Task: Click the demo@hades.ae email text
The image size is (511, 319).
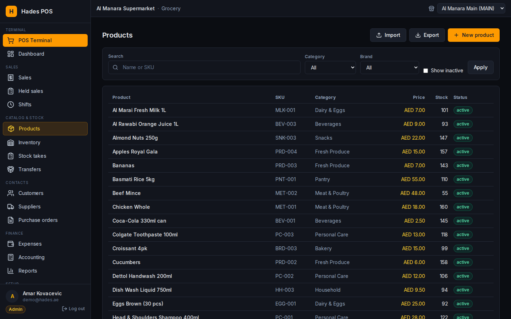Action: (41, 300)
